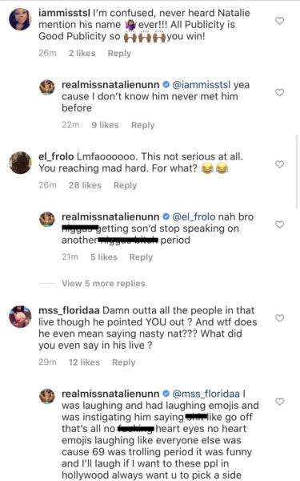300x481 pixels.
Task: Heart mss_floridaa's comment
Action: click(x=279, y=317)
